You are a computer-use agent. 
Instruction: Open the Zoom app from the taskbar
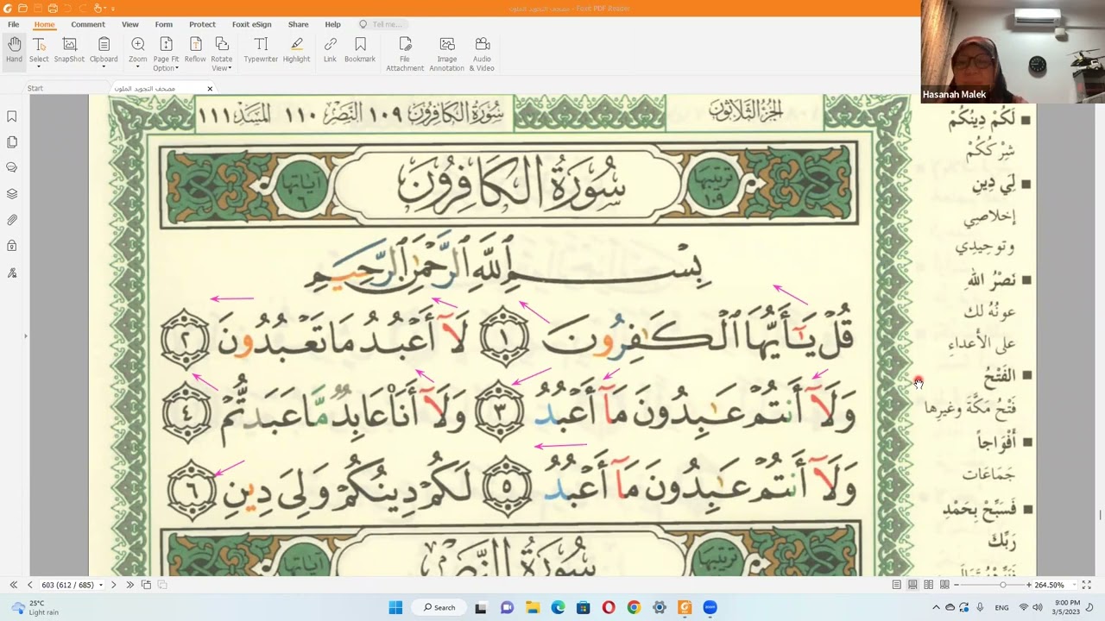(x=710, y=607)
